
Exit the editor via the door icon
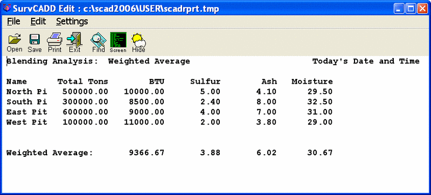pos(74,42)
